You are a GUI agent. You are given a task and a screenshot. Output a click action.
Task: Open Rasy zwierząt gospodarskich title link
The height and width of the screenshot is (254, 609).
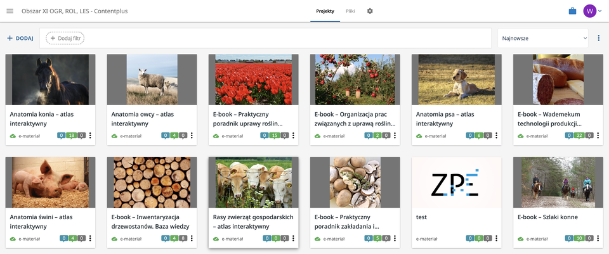click(x=253, y=221)
